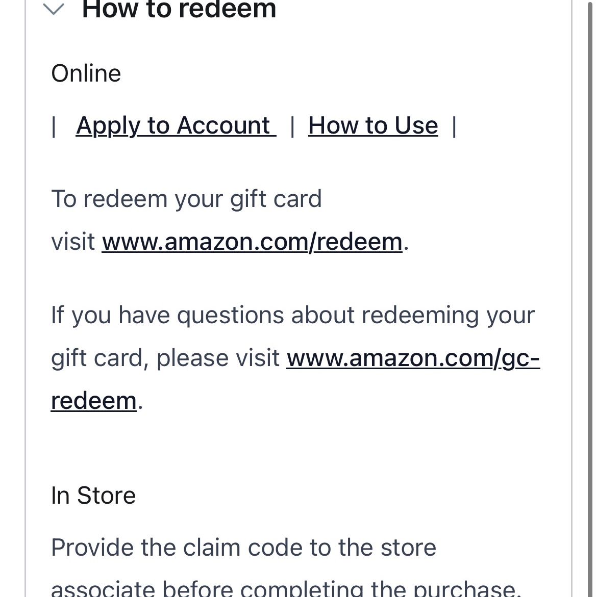Click the "Online" section label
This screenshot has height=597, width=597.
[x=86, y=73]
